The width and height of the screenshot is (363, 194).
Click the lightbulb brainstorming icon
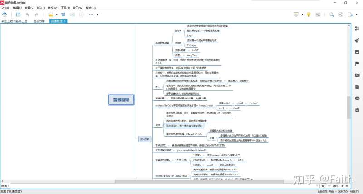[x=309, y=14]
